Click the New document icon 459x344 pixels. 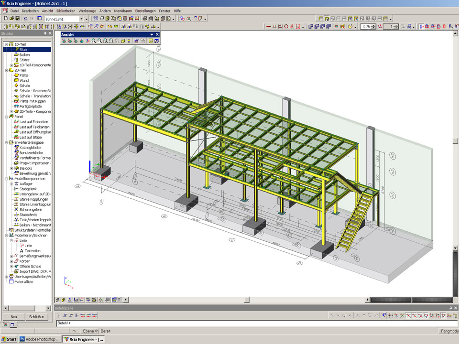(x=5, y=19)
